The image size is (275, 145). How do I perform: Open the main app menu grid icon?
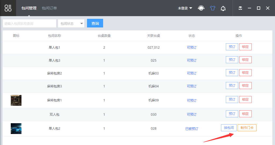click(8, 8)
